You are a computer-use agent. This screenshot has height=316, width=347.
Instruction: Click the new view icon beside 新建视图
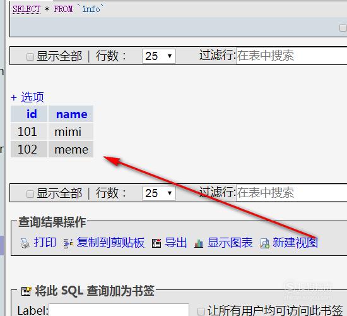coord(265,243)
